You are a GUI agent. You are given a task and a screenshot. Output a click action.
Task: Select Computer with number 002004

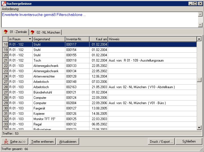coord(100,103)
